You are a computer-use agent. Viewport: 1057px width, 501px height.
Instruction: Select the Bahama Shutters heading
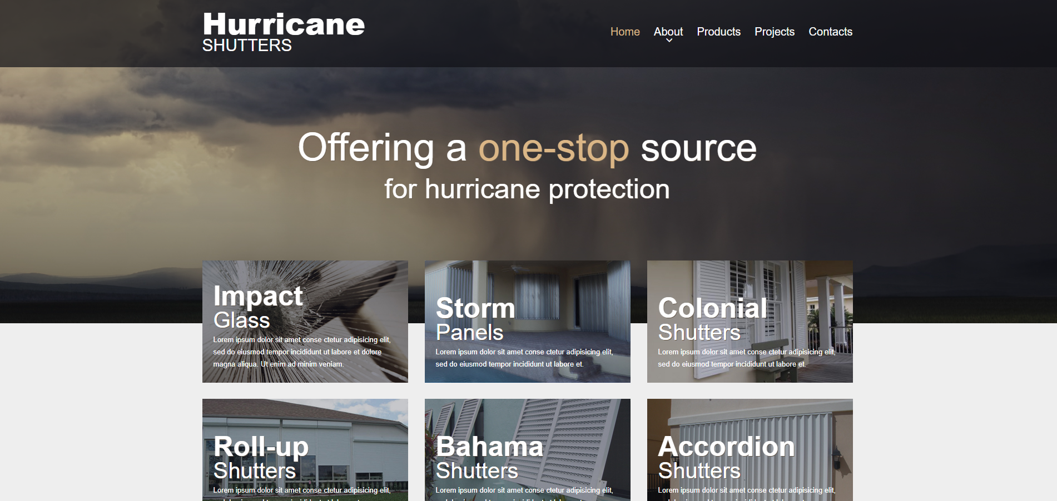[489, 458]
